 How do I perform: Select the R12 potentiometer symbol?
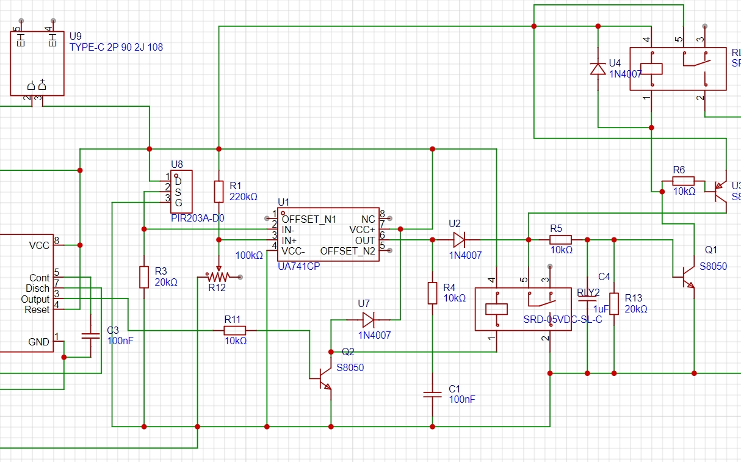pos(218,276)
